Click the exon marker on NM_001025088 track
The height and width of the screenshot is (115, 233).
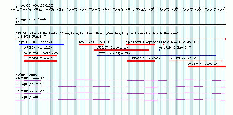[153, 94]
